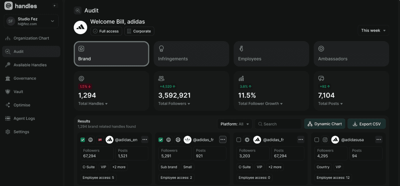Click the Available Handles key icon

point(8,65)
